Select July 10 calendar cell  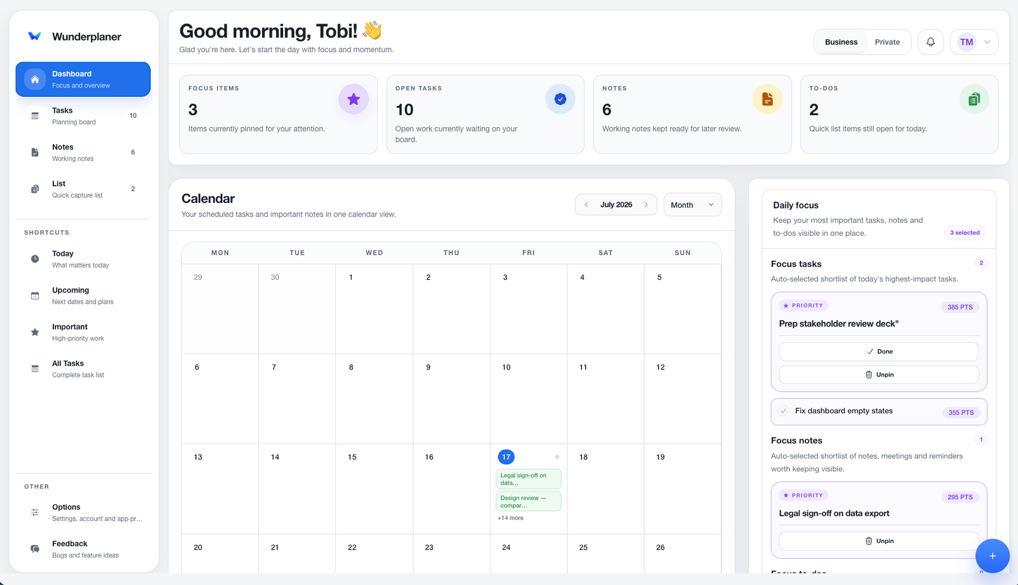click(x=529, y=399)
